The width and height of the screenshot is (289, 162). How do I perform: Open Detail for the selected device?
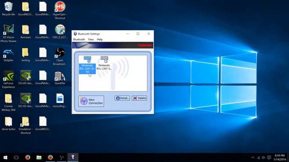tap(122, 98)
